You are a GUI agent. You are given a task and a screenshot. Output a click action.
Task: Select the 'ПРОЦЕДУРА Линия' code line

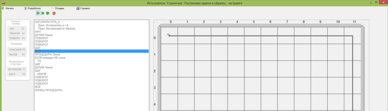(x=48, y=55)
